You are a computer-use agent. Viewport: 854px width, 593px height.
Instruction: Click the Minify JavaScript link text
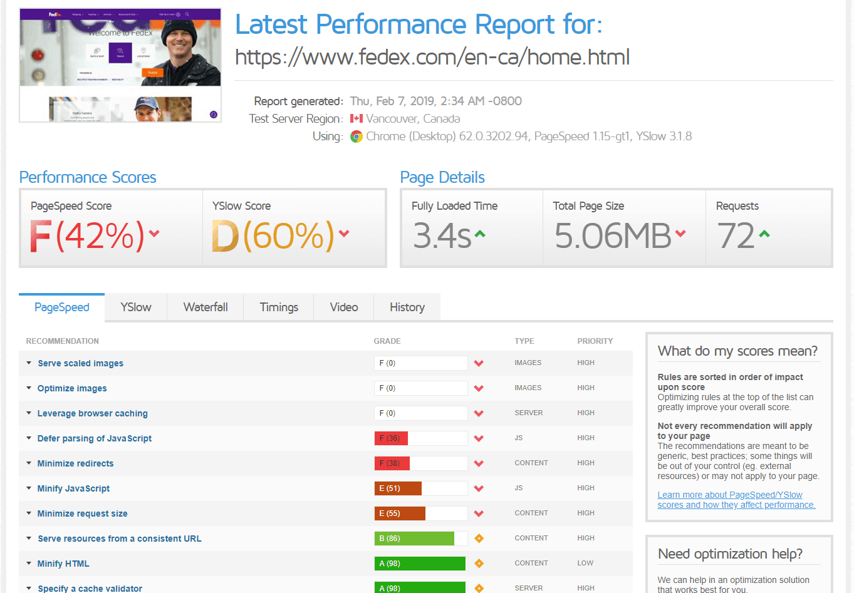pyautogui.click(x=73, y=488)
